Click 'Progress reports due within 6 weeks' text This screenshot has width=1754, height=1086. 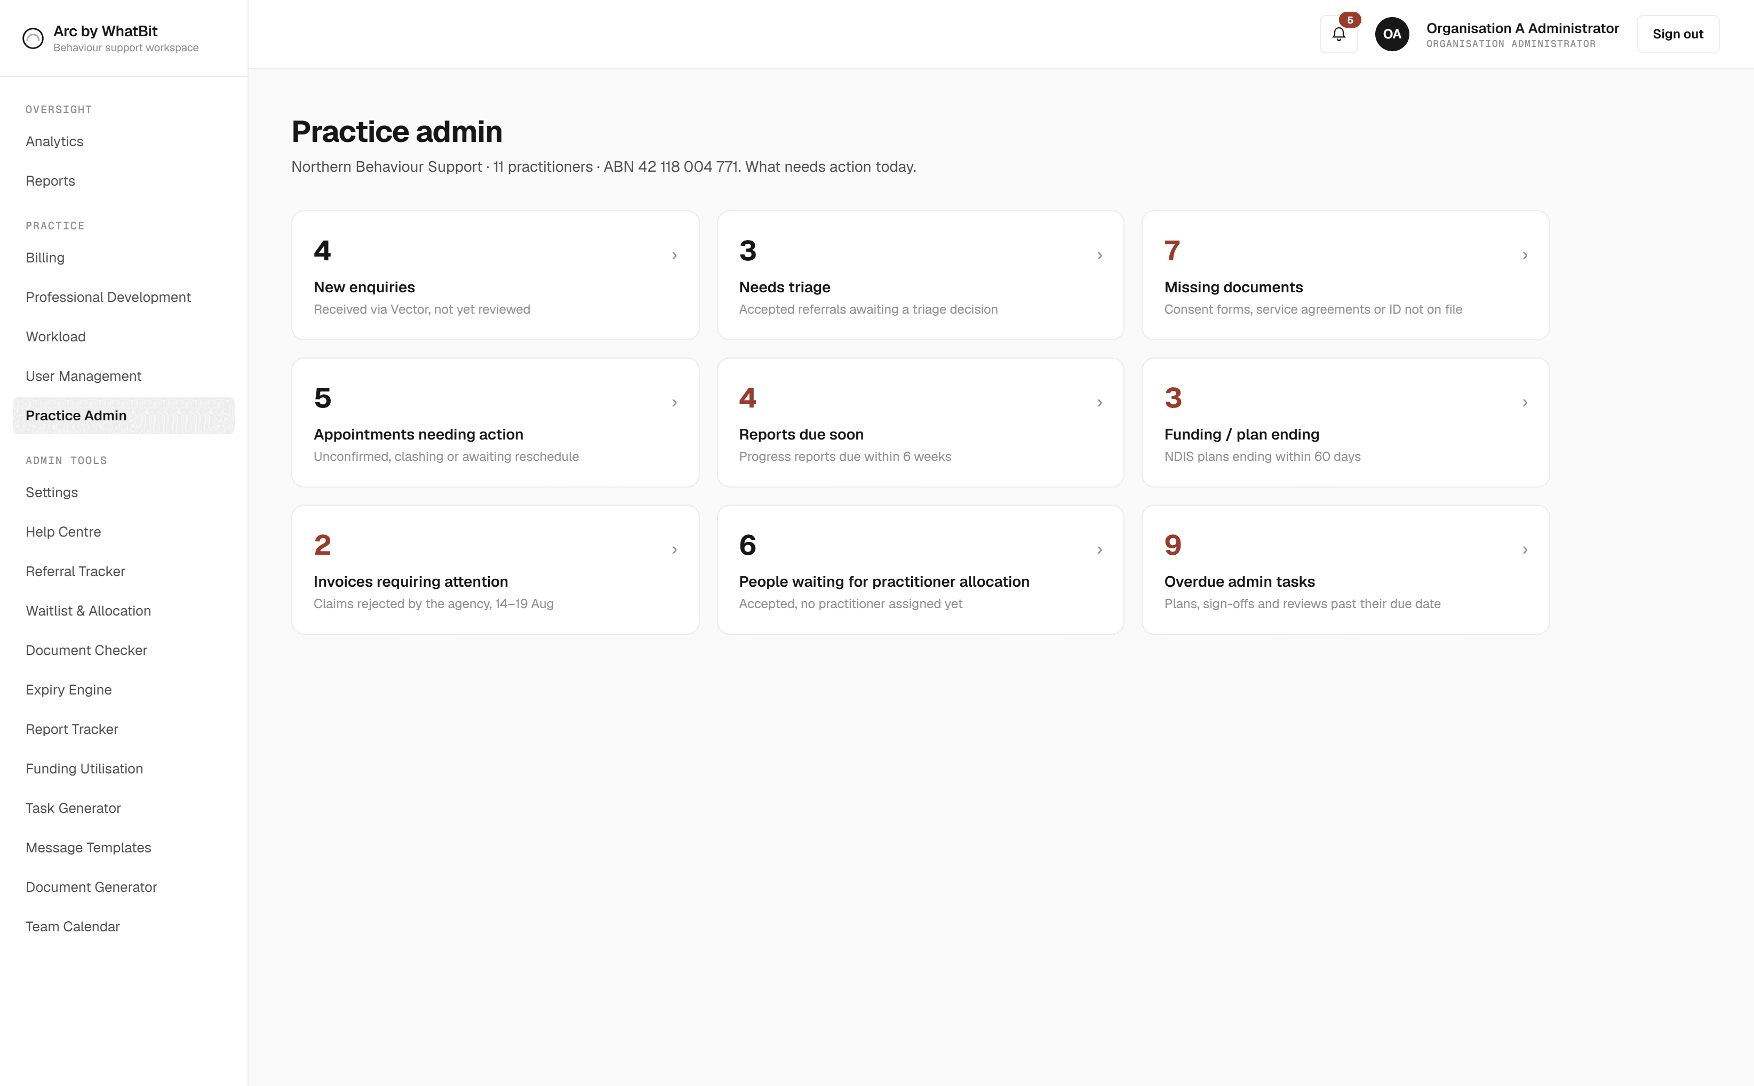click(x=844, y=457)
